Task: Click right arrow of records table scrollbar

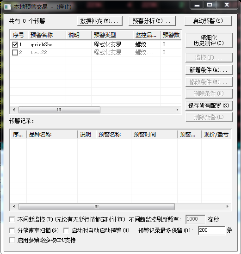Action: pyautogui.click(x=228, y=206)
